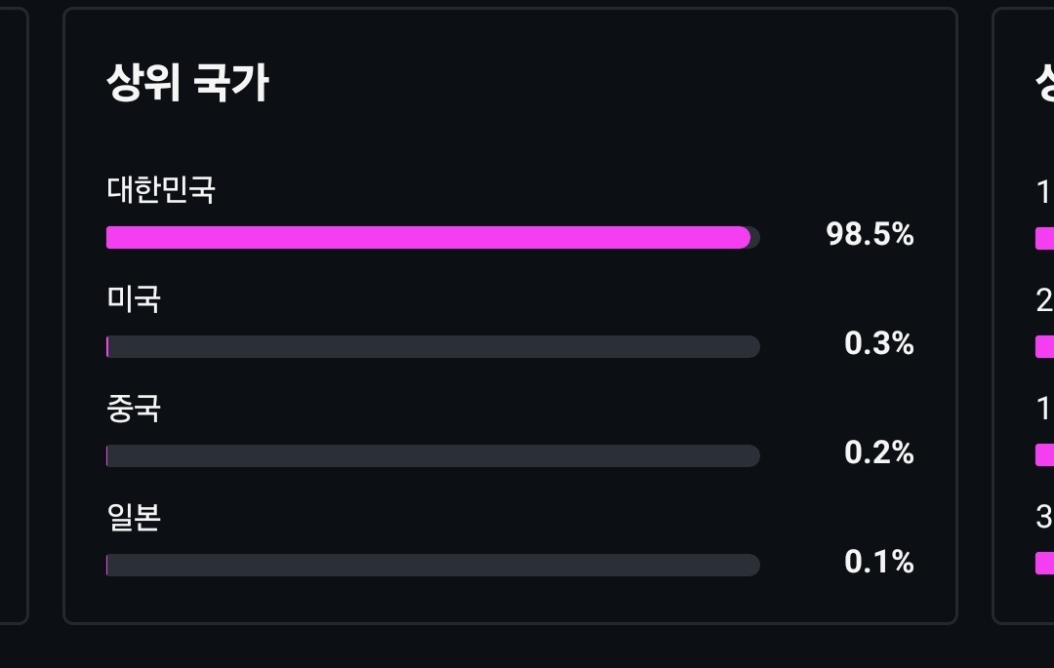The image size is (1054, 668).
Task: Click the unfilled end of 대한민국 bar
Action: (x=755, y=238)
